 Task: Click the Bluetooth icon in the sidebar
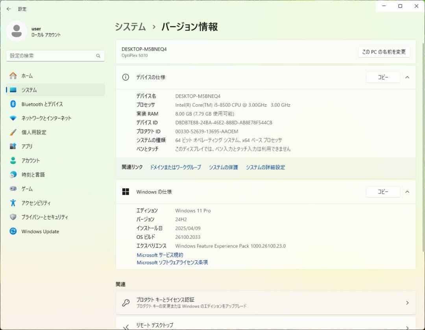pos(13,104)
